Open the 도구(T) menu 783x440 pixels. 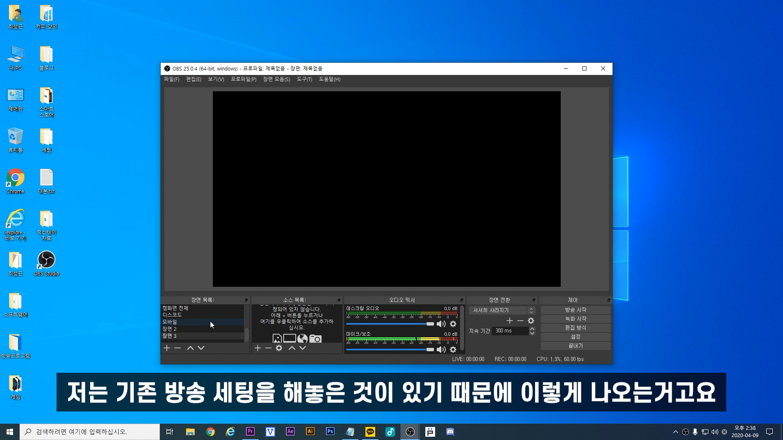304,79
